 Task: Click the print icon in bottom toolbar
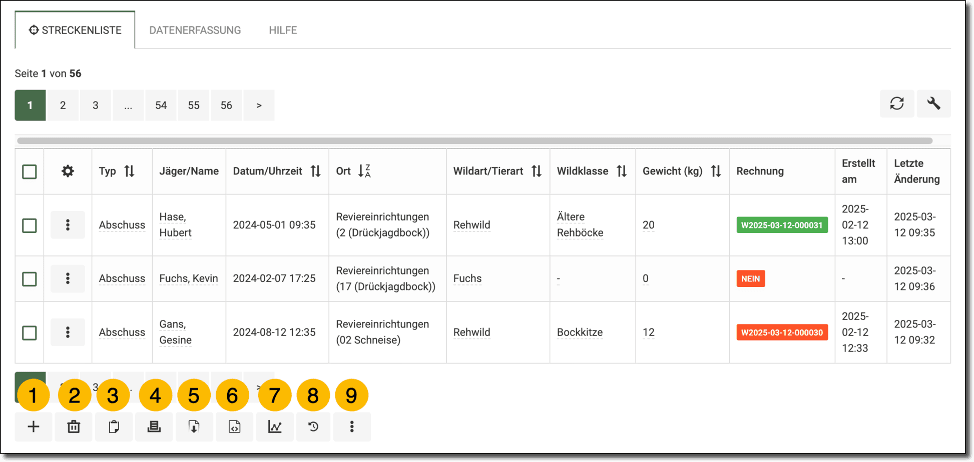pos(154,426)
